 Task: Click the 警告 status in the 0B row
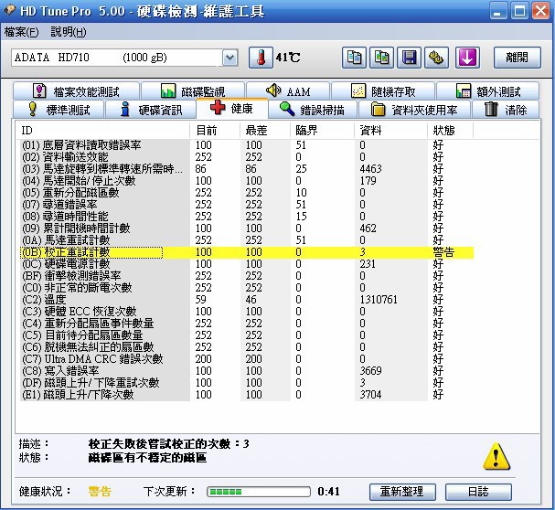pos(443,252)
